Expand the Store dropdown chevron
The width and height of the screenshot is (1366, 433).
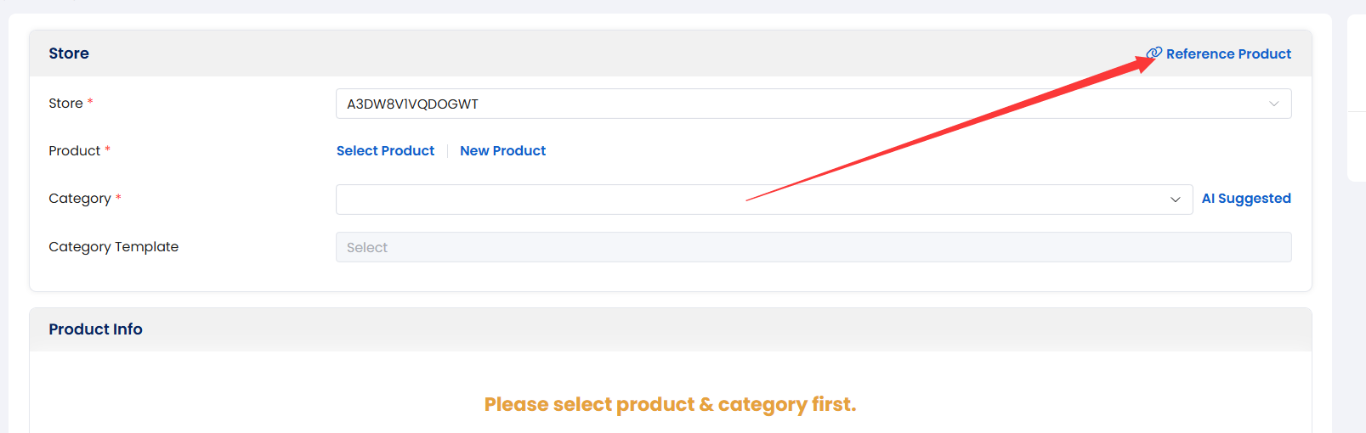point(1274,104)
